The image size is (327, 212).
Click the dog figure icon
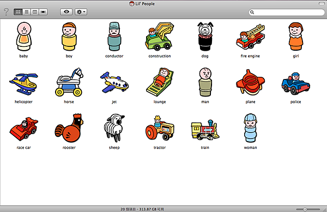205,37
